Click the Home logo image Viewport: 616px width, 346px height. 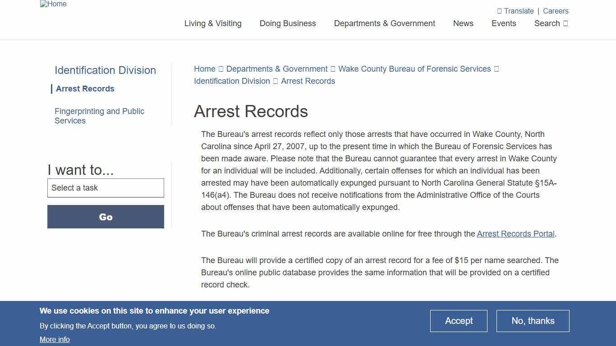click(x=53, y=4)
